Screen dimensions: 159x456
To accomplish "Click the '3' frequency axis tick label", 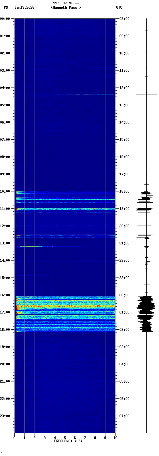I will pos(45,438).
